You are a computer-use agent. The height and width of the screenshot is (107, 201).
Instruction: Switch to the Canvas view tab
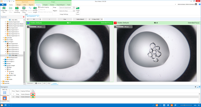tap(38, 83)
